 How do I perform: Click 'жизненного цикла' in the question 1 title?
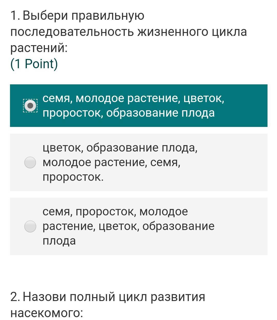click(x=192, y=32)
